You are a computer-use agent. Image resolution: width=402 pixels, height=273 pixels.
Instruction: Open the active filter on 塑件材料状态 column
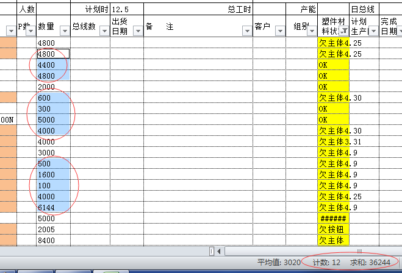click(x=343, y=31)
